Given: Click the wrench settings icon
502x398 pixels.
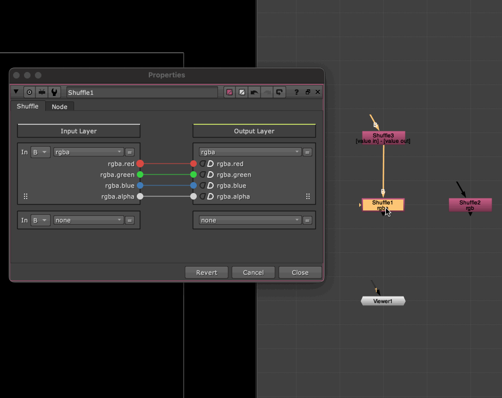Looking at the screenshot, I should (x=55, y=92).
